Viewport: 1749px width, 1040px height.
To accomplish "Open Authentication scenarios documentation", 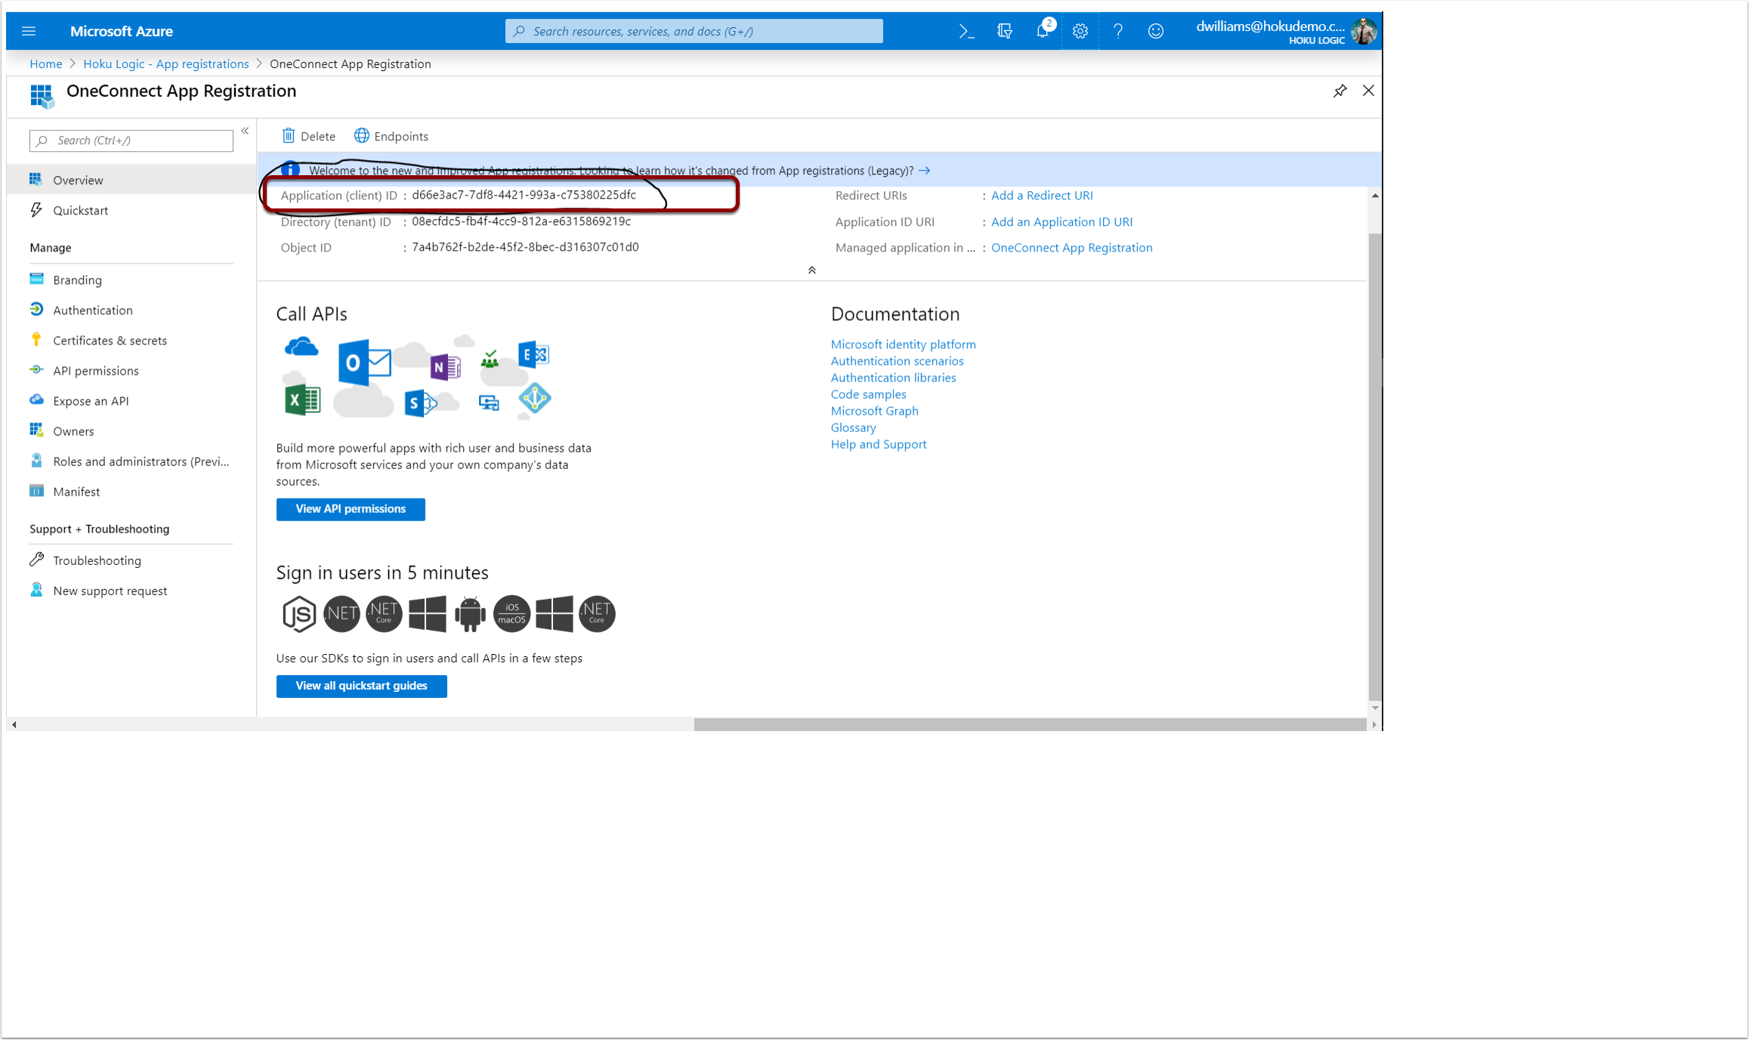I will pos(897,360).
